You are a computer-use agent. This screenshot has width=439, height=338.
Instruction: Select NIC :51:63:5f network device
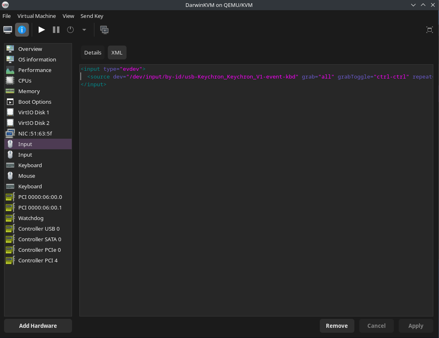click(35, 133)
